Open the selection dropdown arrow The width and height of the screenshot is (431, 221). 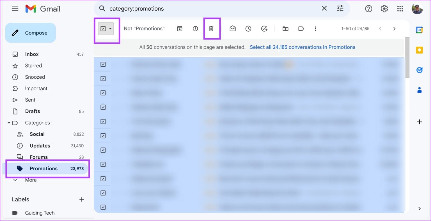[x=110, y=28]
